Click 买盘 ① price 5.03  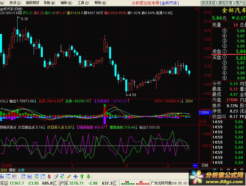pos(241,58)
